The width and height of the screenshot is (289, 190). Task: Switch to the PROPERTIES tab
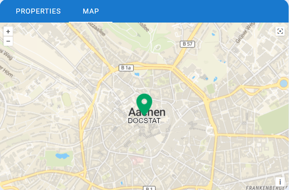click(x=39, y=11)
